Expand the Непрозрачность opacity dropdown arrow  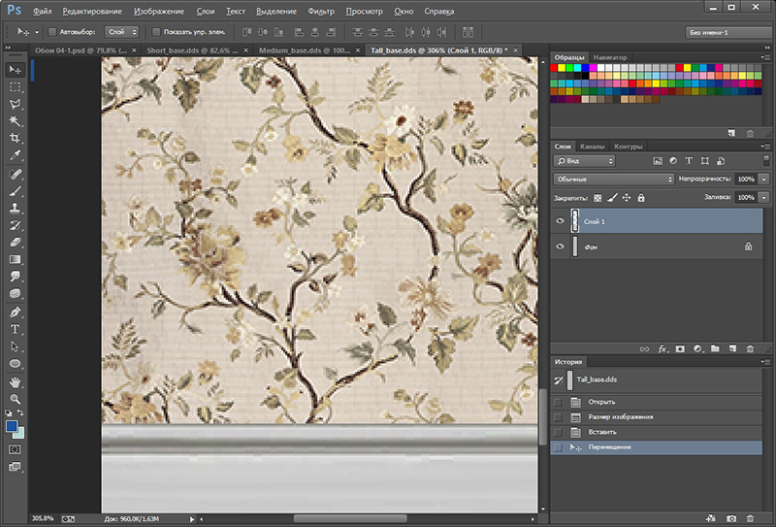(x=764, y=180)
